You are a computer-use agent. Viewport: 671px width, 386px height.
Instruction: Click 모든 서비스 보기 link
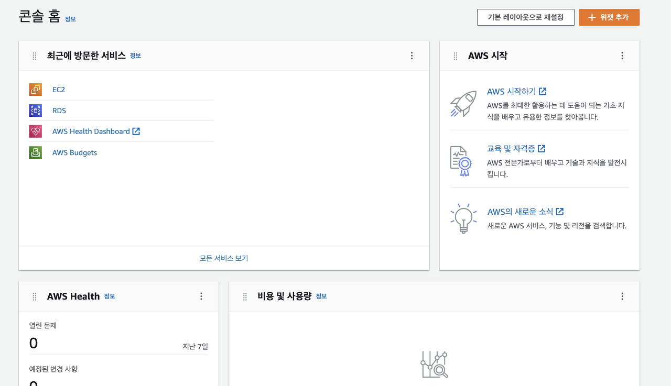pyautogui.click(x=224, y=258)
